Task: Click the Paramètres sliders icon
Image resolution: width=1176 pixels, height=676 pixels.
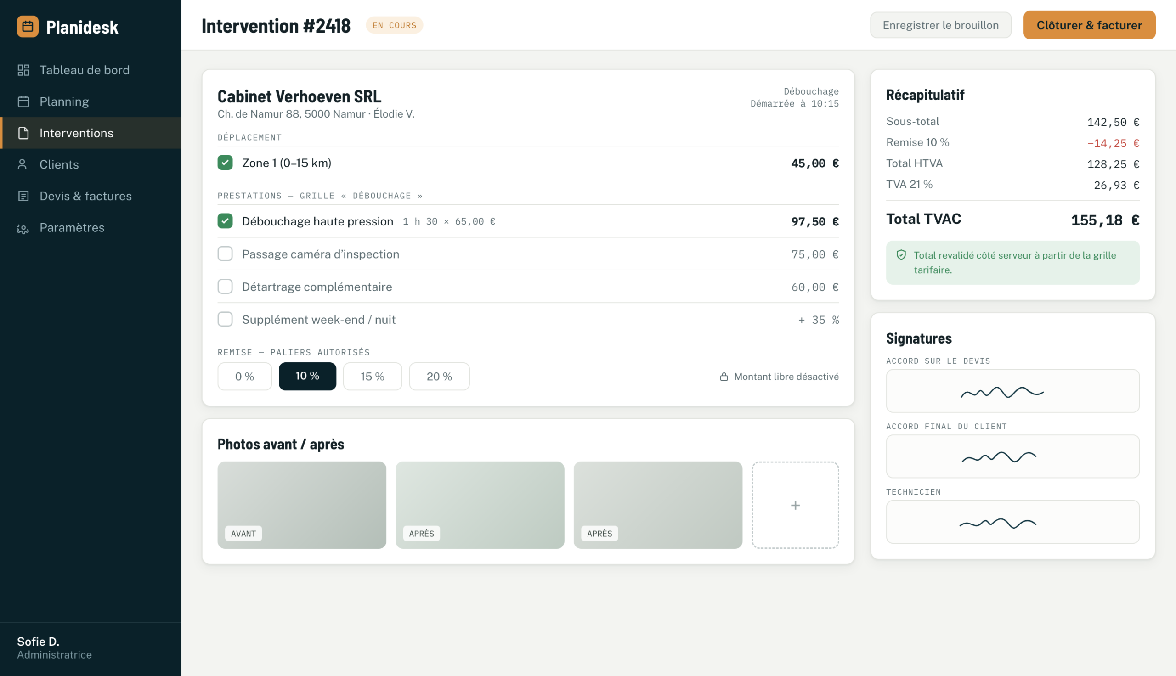Action: click(23, 228)
